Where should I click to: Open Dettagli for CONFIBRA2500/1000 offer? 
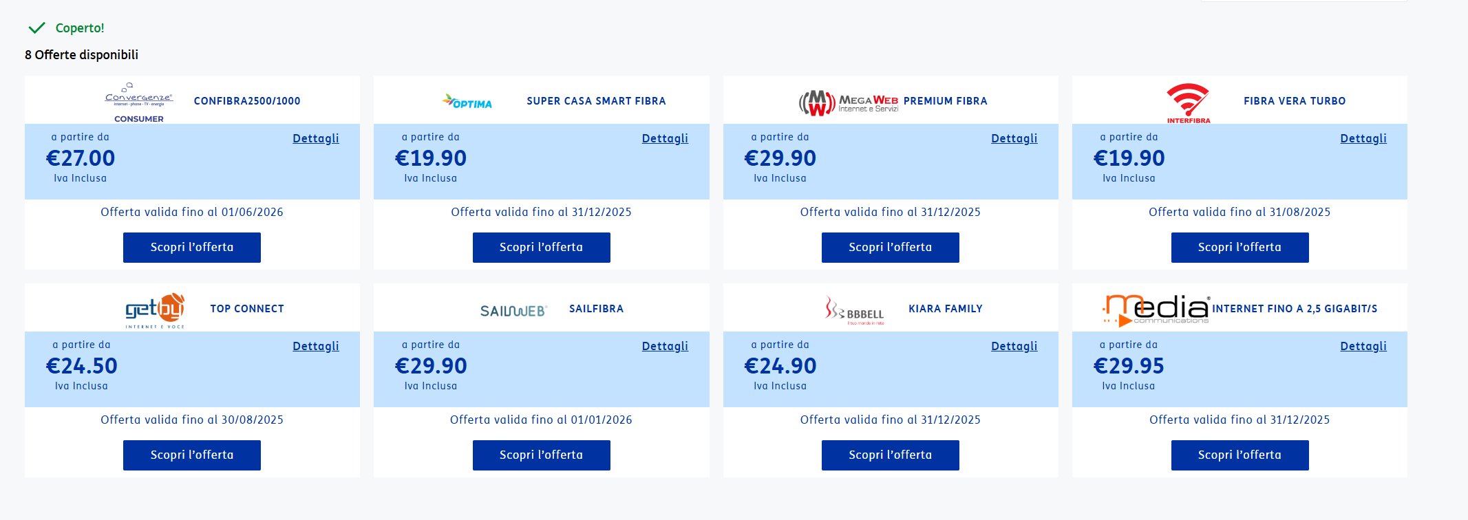pos(315,138)
